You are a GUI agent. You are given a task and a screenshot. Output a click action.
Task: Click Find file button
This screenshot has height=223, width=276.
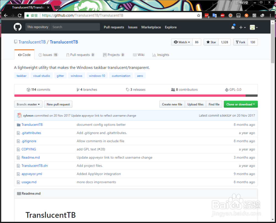click(x=214, y=104)
